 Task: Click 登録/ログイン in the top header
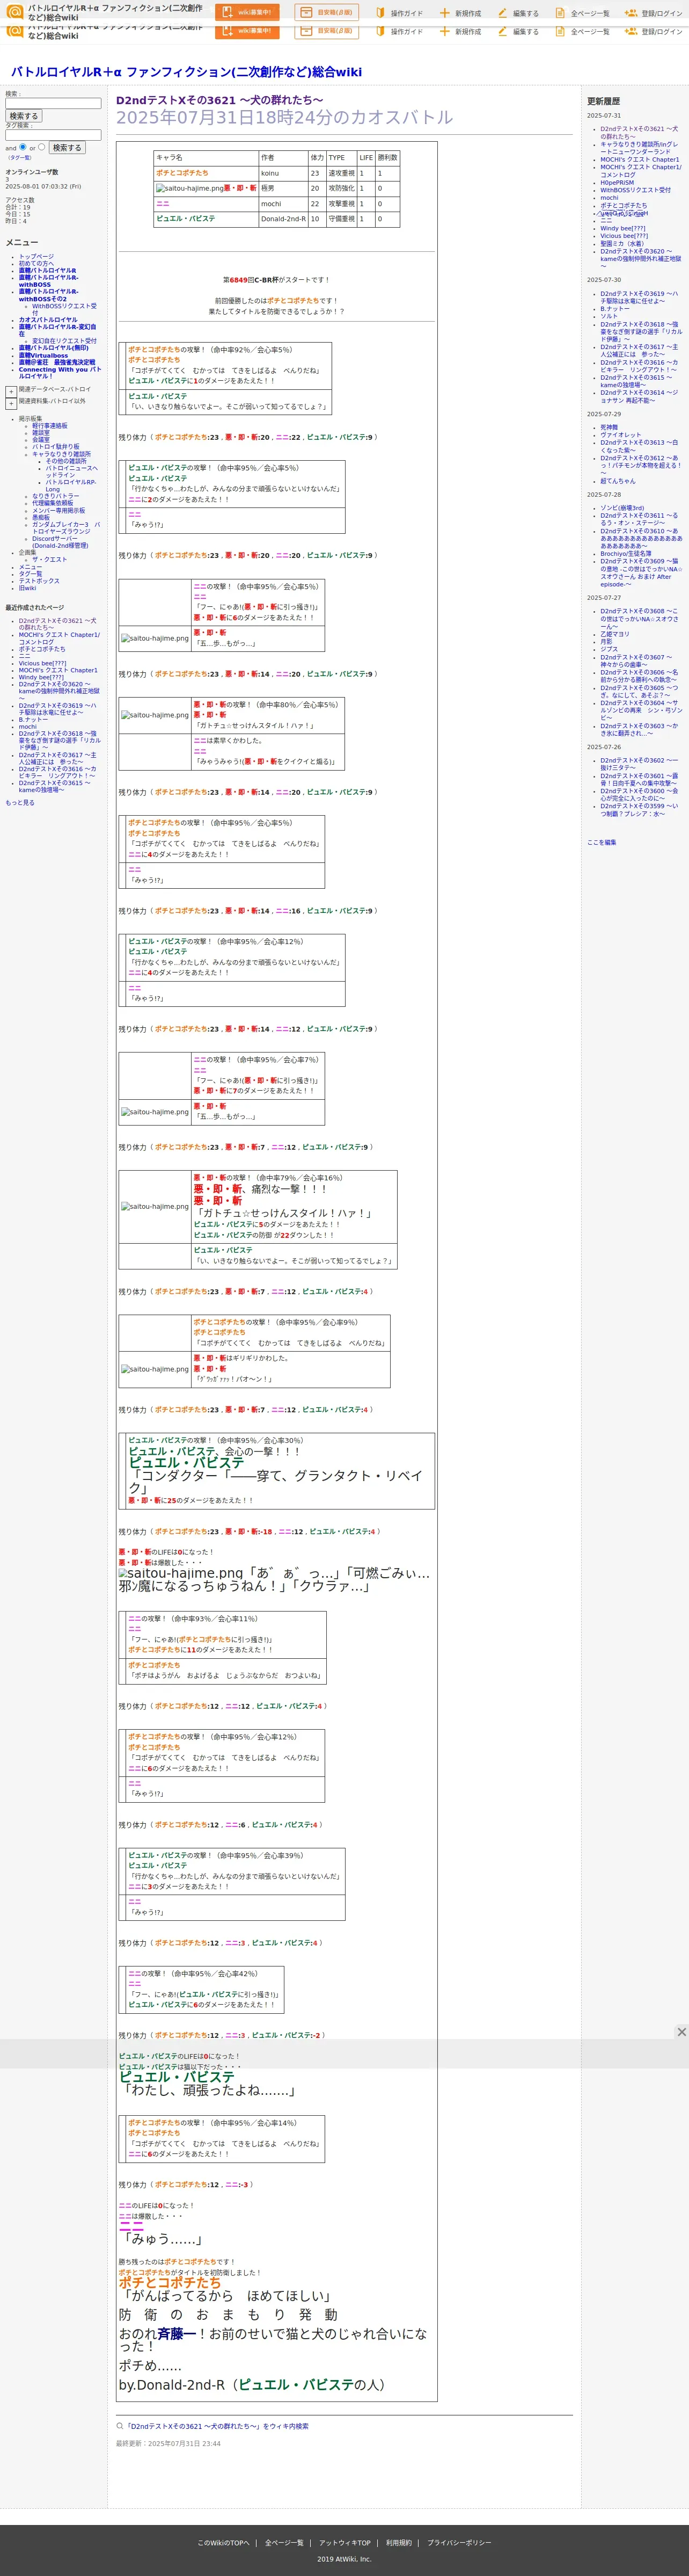click(653, 13)
